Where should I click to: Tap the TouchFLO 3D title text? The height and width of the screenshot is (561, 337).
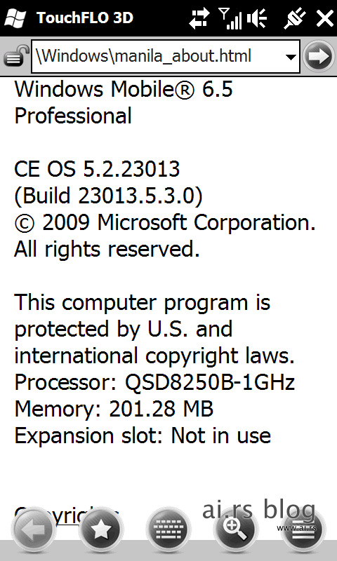85,18
